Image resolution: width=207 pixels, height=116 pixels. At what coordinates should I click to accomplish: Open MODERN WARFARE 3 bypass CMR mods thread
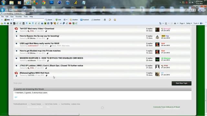tap(51, 58)
